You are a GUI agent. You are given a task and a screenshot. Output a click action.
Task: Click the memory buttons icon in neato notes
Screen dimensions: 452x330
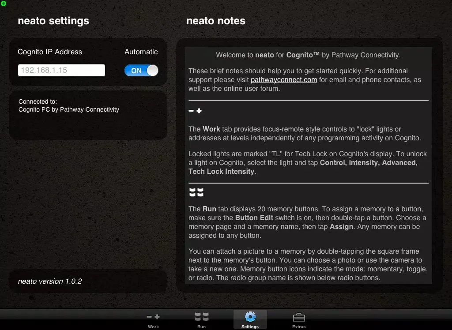pos(196,192)
